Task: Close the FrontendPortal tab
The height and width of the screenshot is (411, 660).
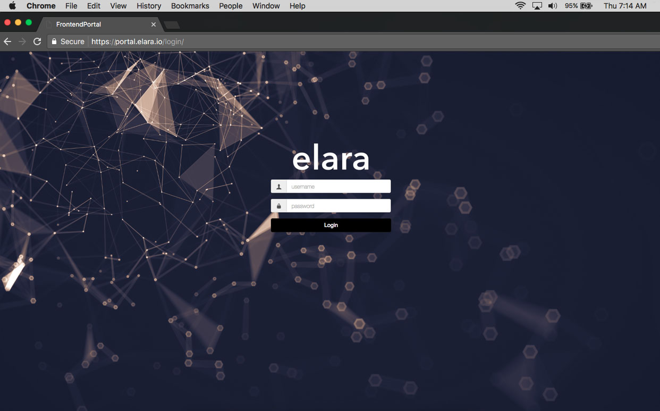Action: pyautogui.click(x=154, y=24)
